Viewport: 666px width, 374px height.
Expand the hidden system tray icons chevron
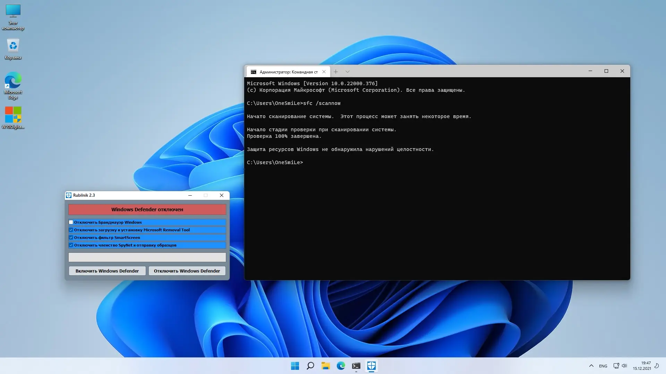591,366
